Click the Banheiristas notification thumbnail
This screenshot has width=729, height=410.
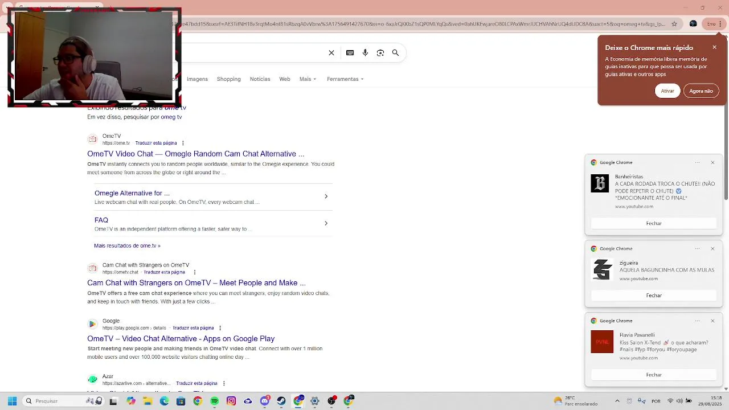click(600, 183)
